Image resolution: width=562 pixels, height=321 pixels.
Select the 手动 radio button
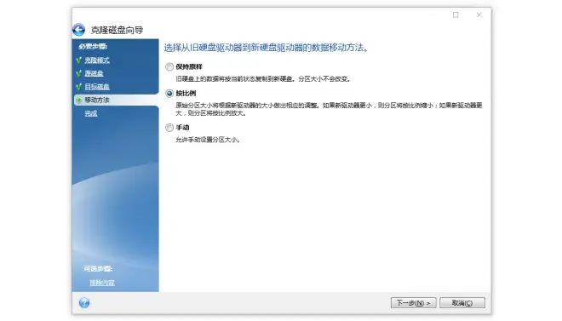pyautogui.click(x=169, y=128)
